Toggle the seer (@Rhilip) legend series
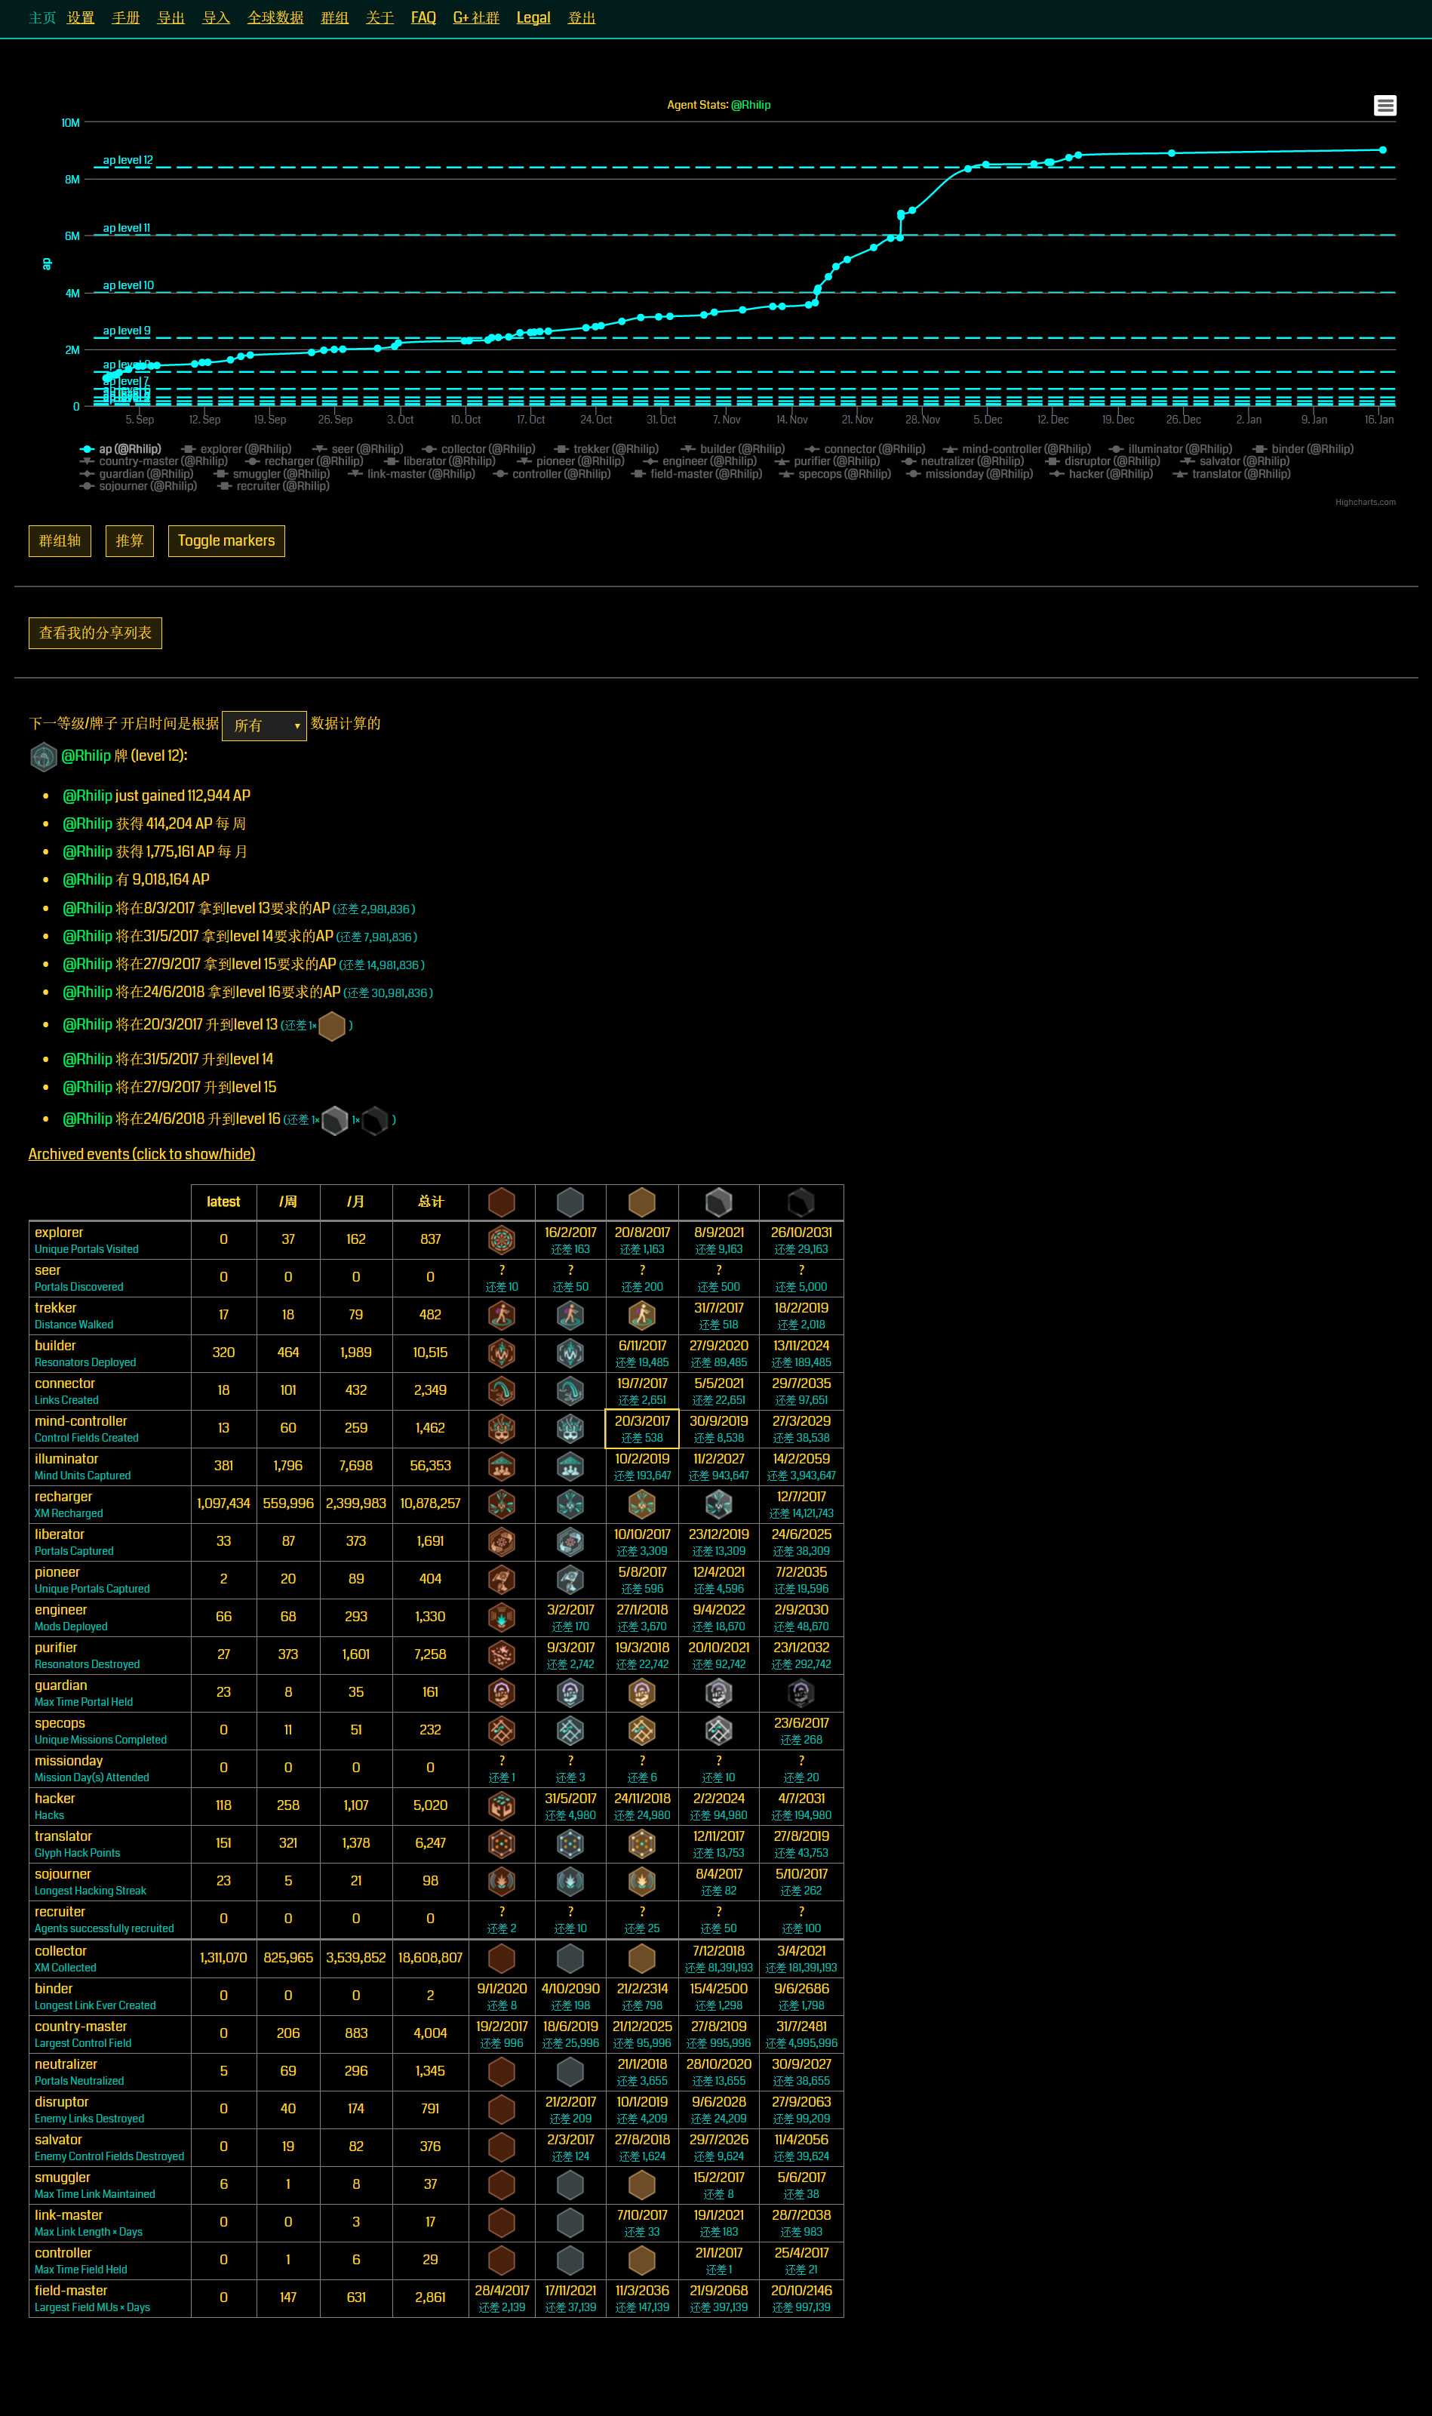Screen dimensions: 1432x2416 358,449
